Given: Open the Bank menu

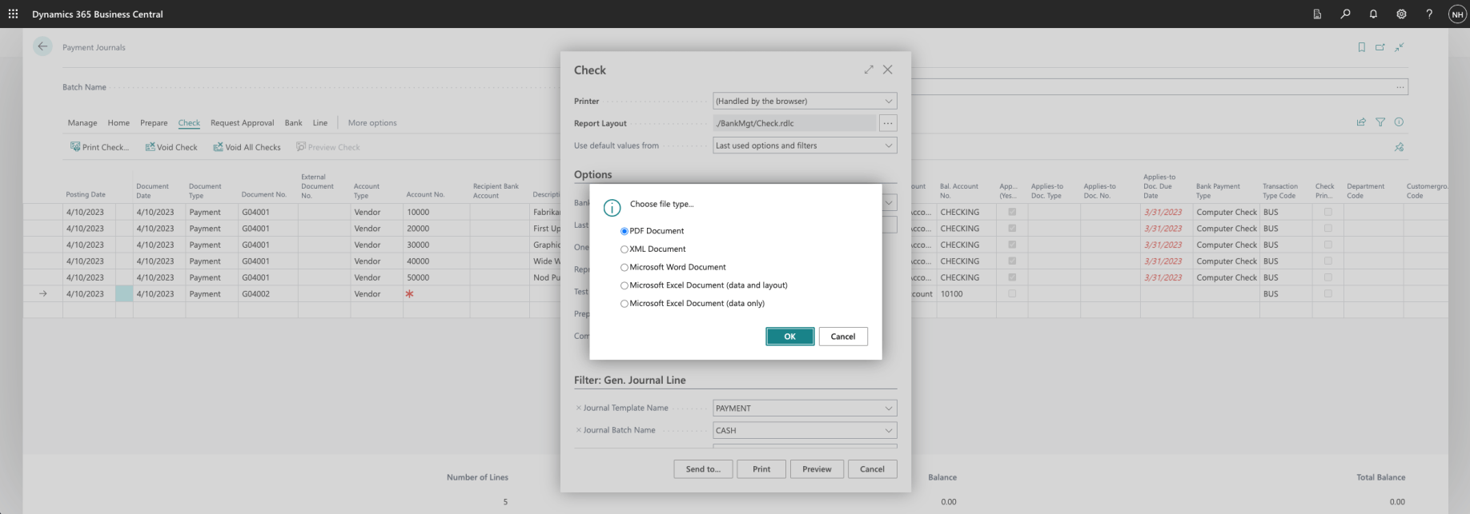Looking at the screenshot, I should point(294,123).
